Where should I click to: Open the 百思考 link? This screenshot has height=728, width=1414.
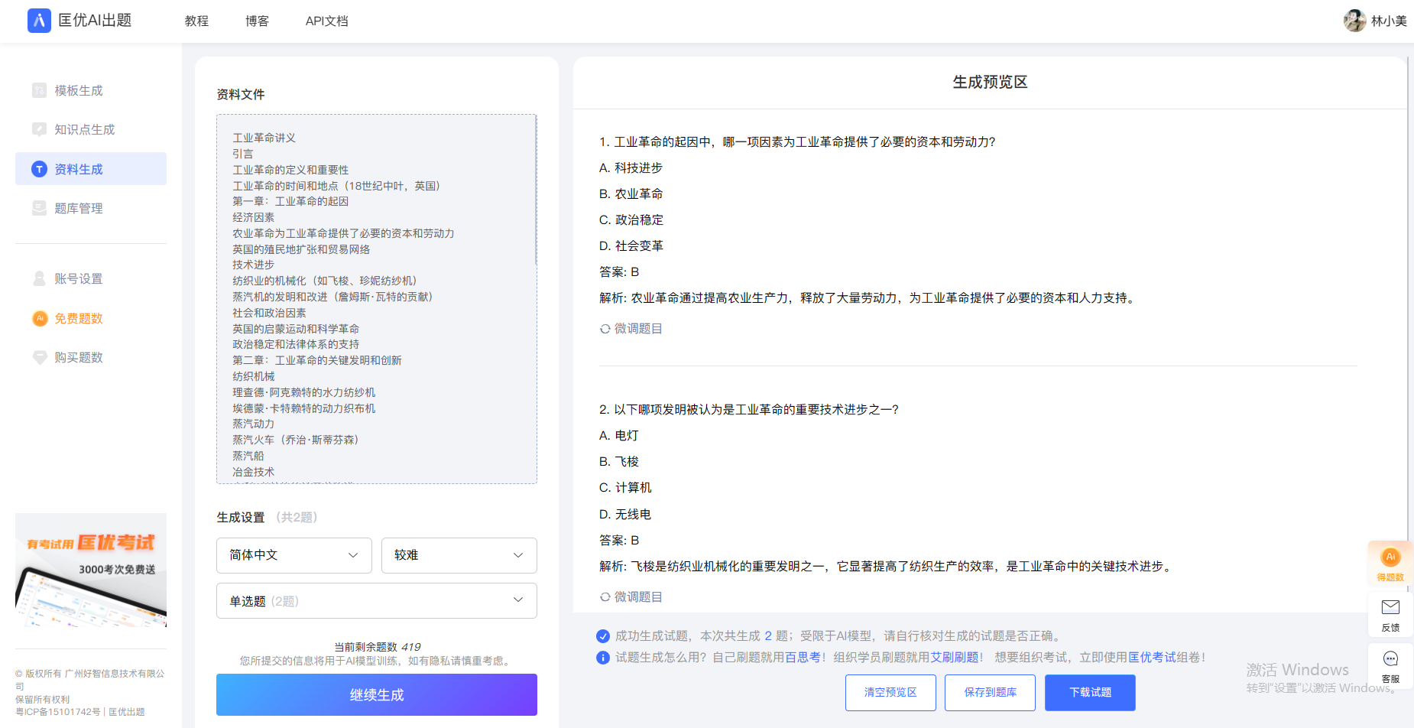point(803,658)
